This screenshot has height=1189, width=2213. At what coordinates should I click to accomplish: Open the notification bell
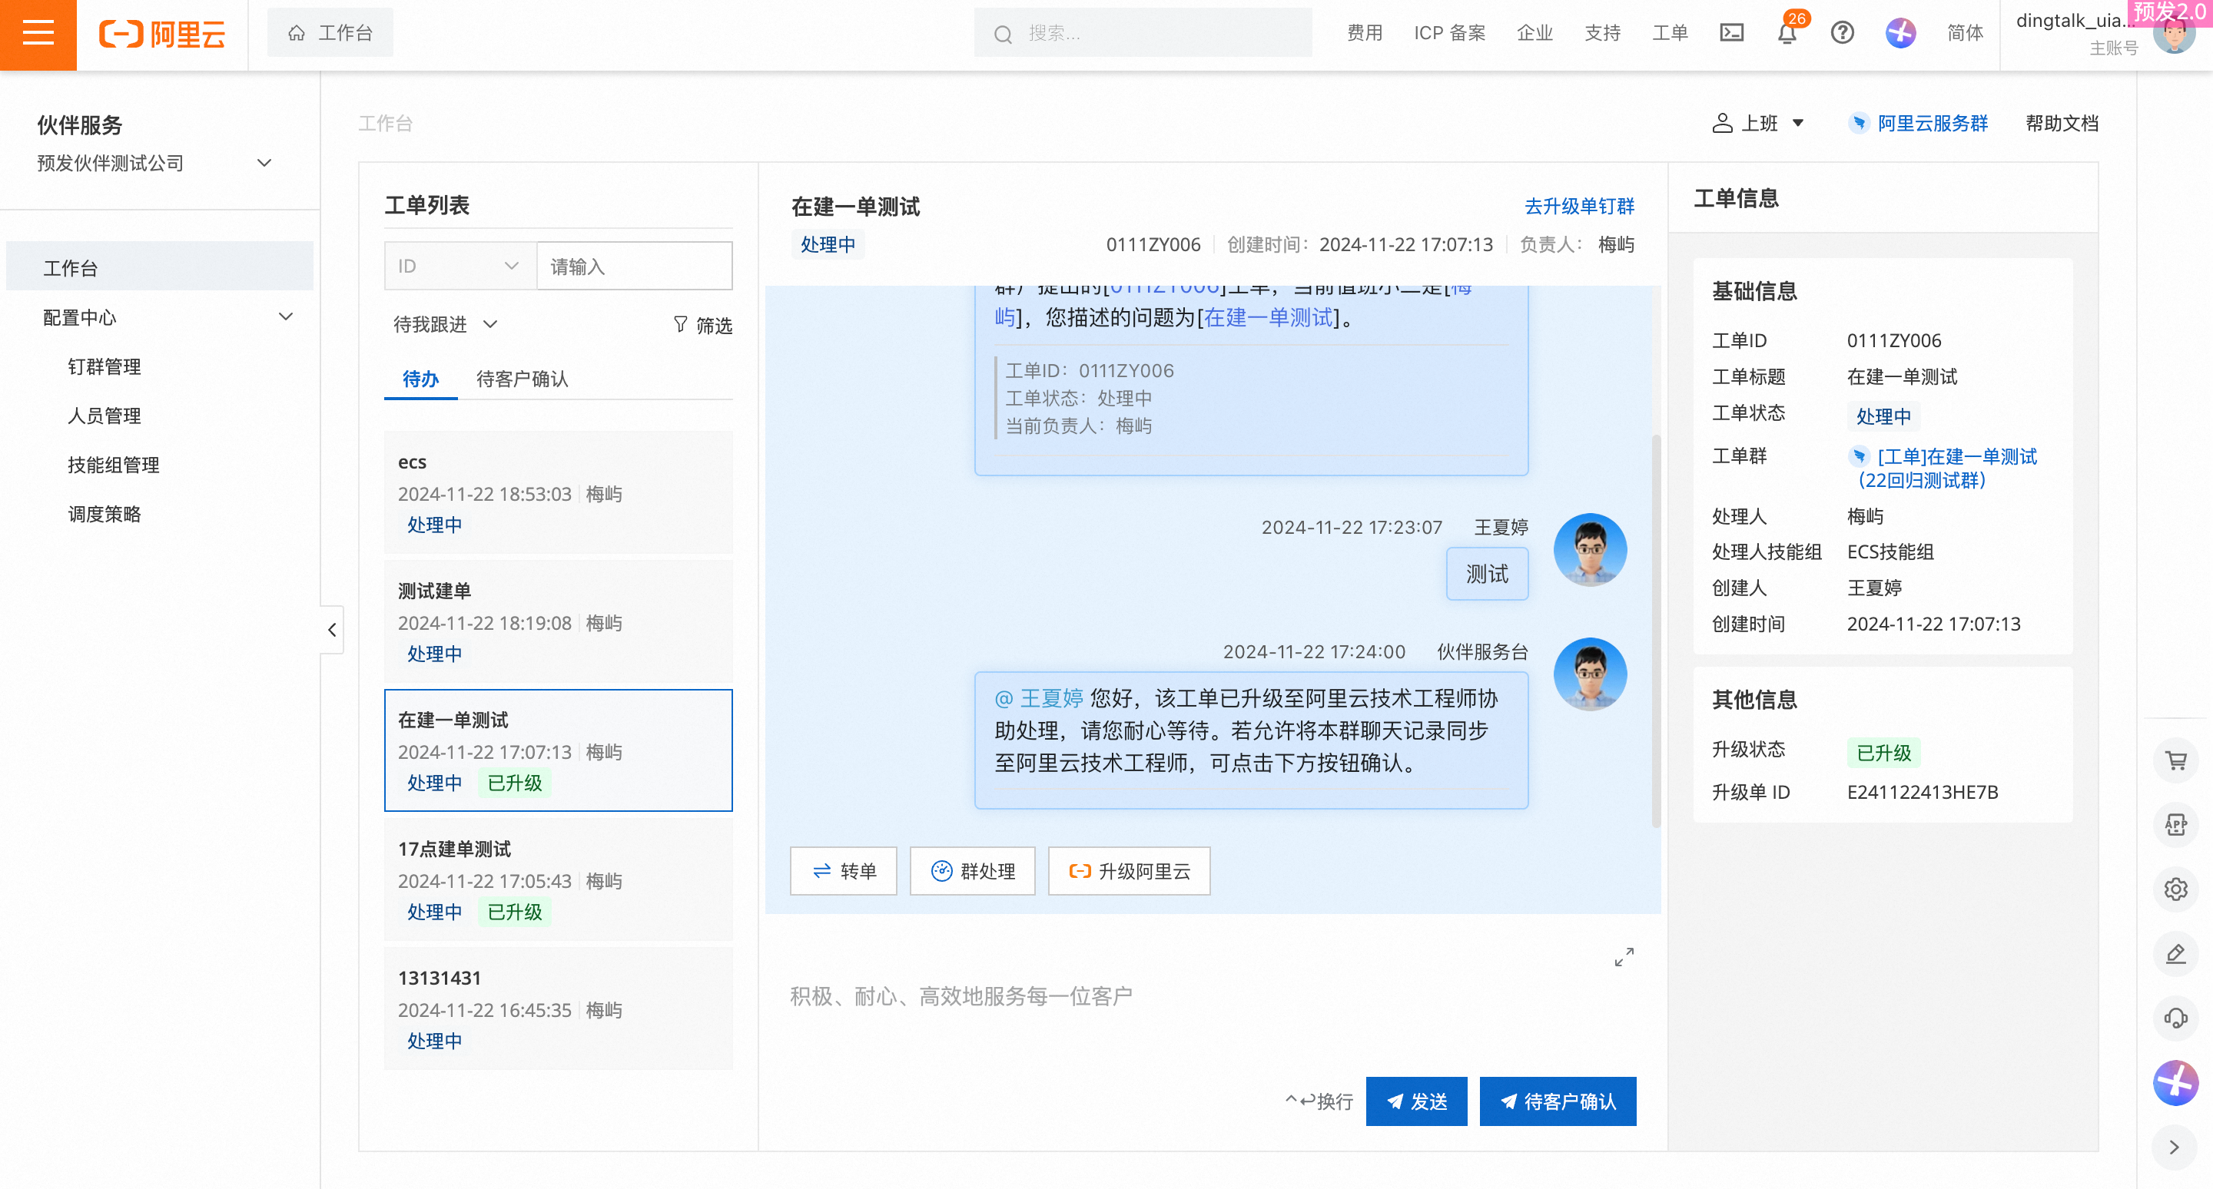click(x=1787, y=34)
